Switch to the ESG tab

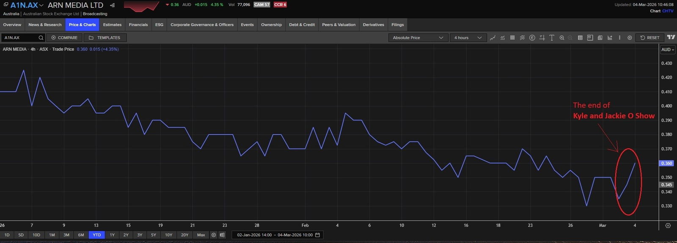[x=159, y=25]
